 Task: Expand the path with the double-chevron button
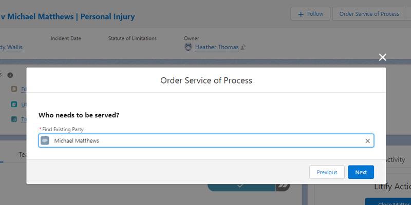[x=283, y=186]
